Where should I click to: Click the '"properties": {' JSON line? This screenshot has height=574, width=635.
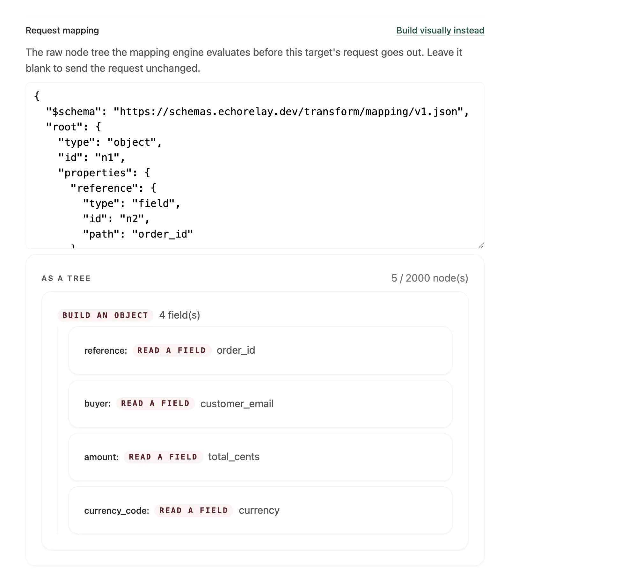pyautogui.click(x=104, y=173)
